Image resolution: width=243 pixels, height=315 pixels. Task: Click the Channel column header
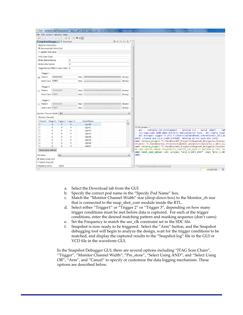(43, 121)
